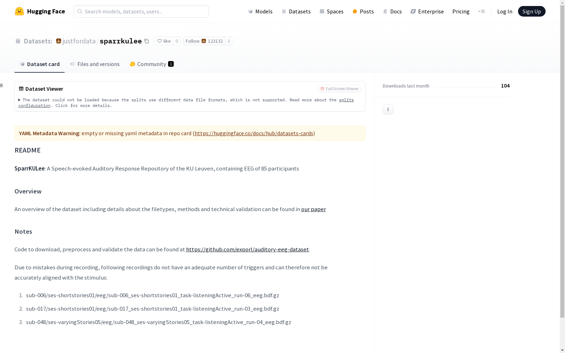The width and height of the screenshot is (565, 353).
Task: Click Log In
Action: click(505, 11)
